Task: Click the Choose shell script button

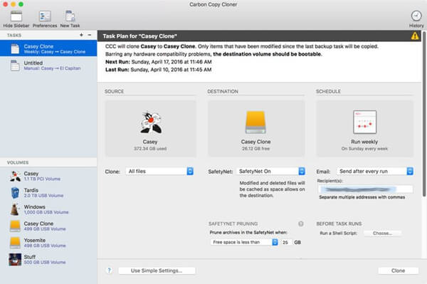Action: (382, 233)
